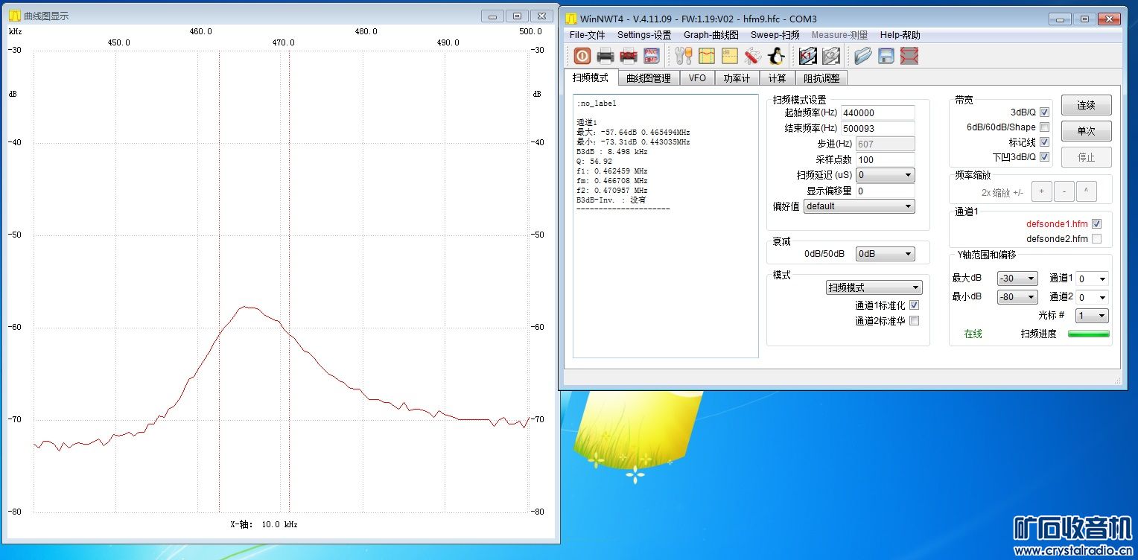Viewport: 1138px width, 560px height.
Task: Enable the 6dB/60dB/Shape checkbox
Action: (1044, 127)
